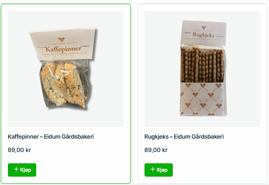
Task: Click the small steinovnsbakte text on the Kaffepinner label
Action: 62,43
